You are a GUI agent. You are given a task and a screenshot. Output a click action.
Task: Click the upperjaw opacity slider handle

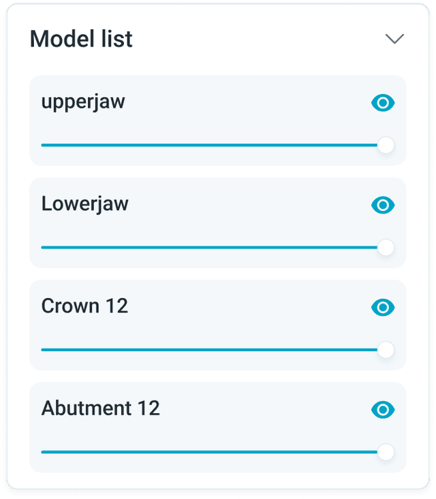click(x=386, y=145)
